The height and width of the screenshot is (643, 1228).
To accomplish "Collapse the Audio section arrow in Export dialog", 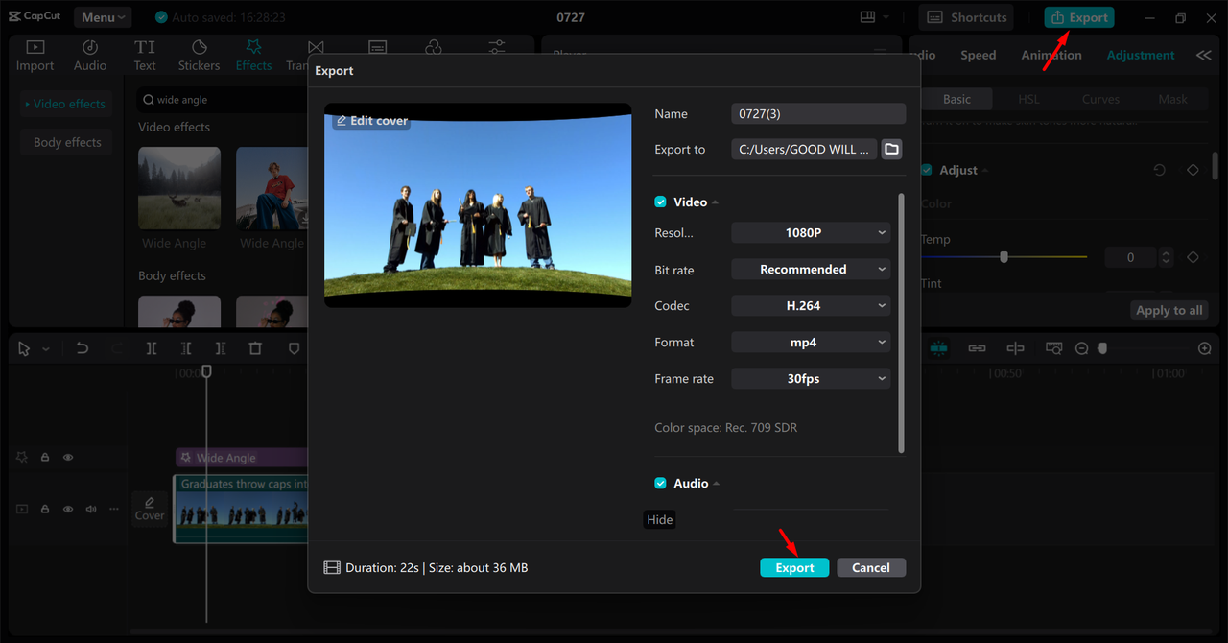I will (x=717, y=484).
